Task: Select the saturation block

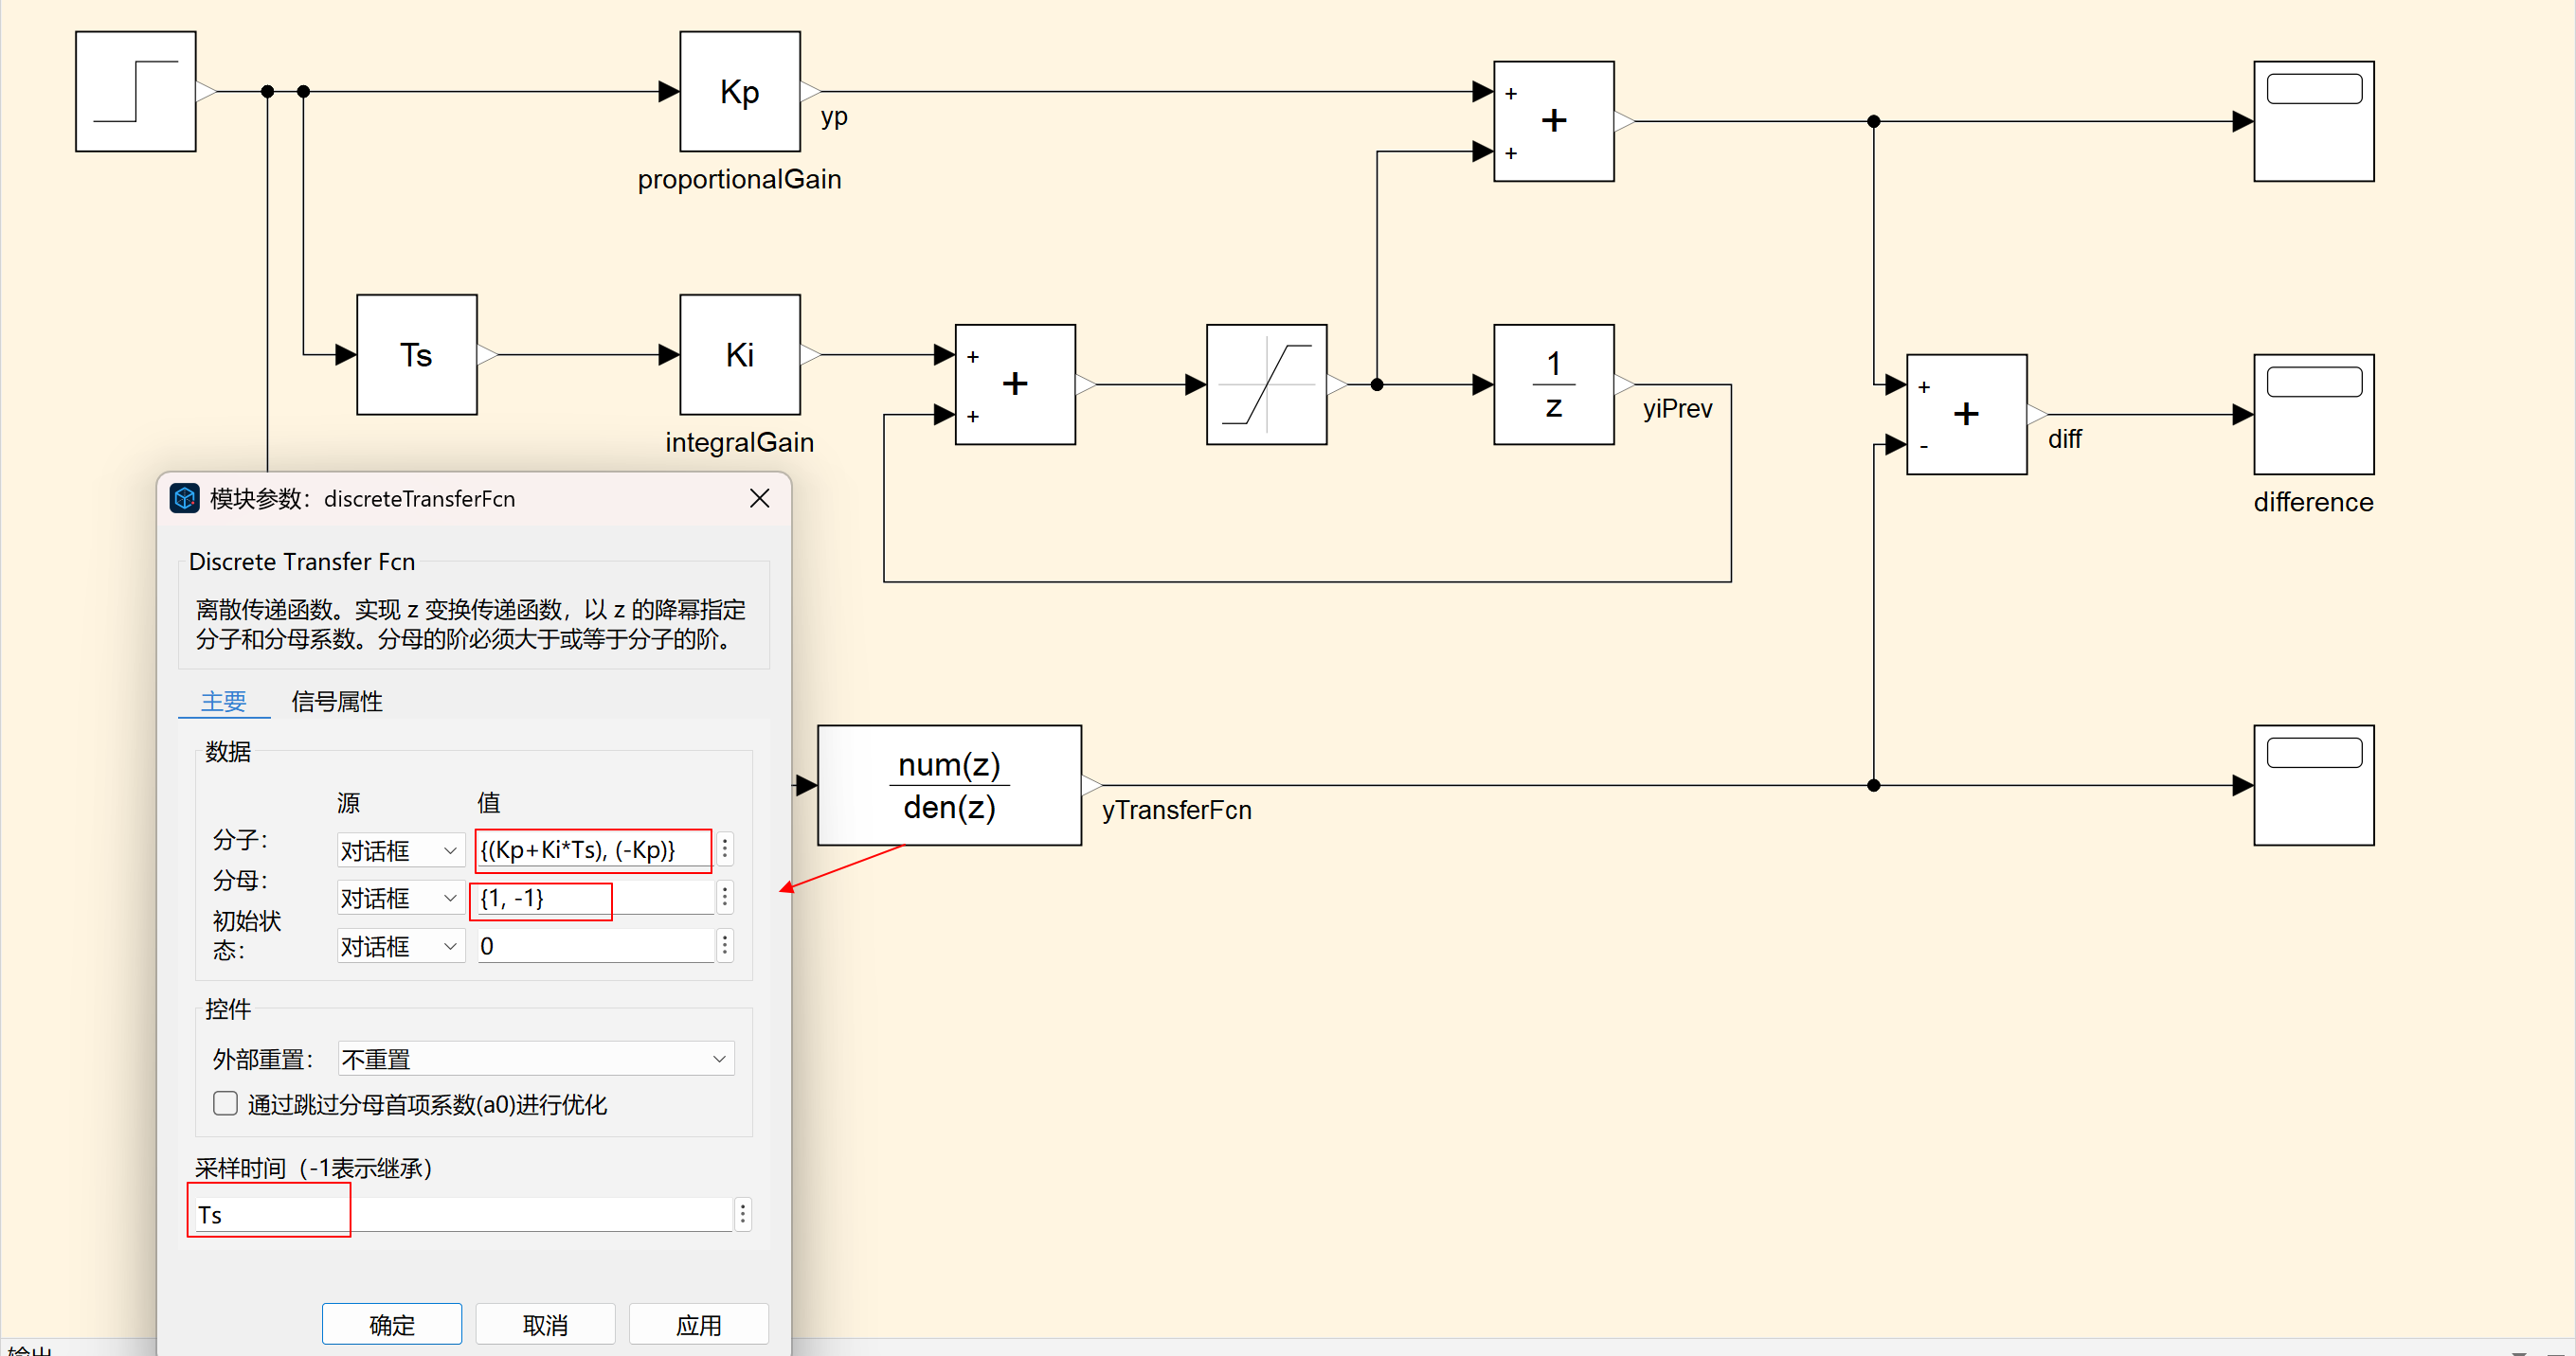Action: (x=1265, y=384)
